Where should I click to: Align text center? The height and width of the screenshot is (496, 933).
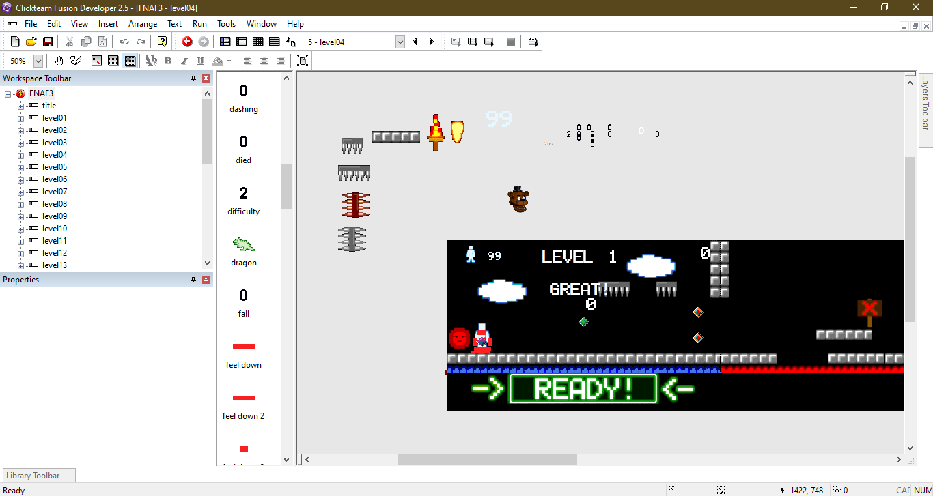coord(264,61)
